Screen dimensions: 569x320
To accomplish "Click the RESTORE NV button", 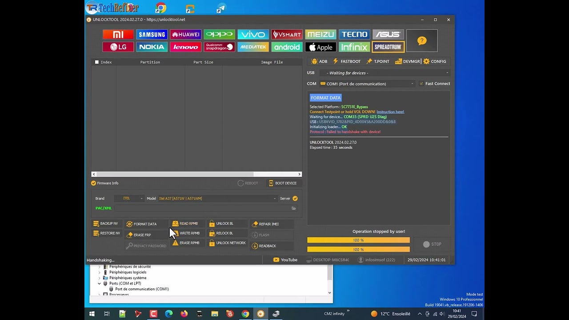I will [x=107, y=233].
